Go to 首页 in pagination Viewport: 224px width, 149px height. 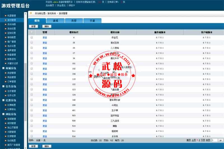(x=188, y=140)
